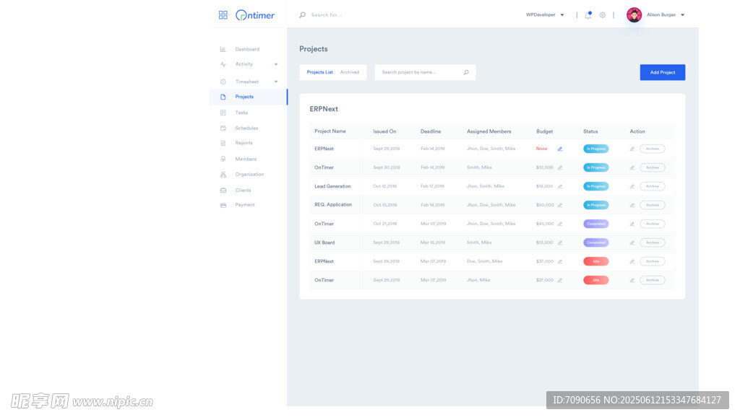
Task: Click the action edit icon for UX Board
Action: (632, 242)
